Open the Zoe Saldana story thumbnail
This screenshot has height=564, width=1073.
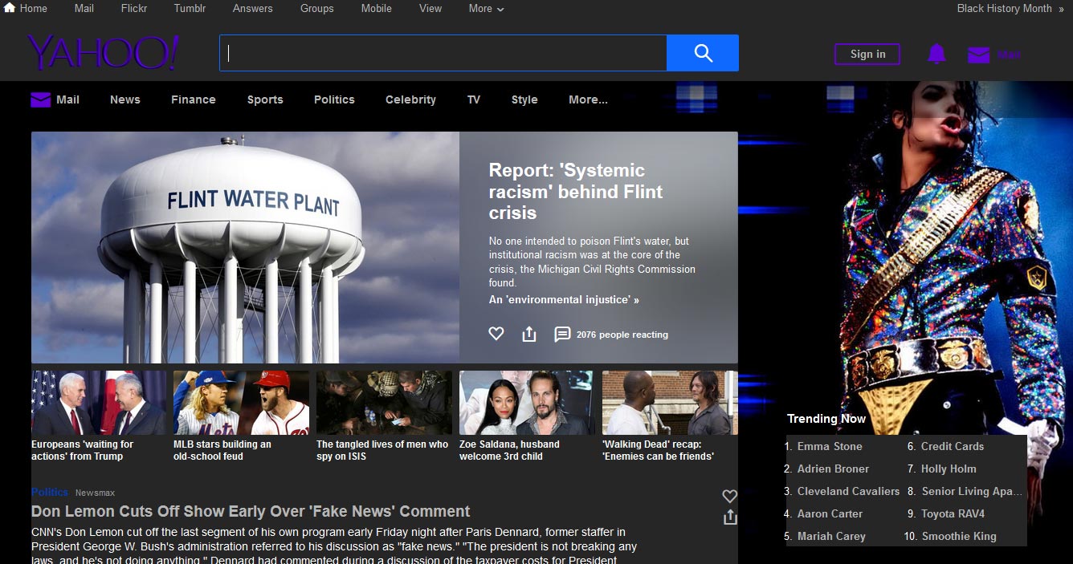526,403
